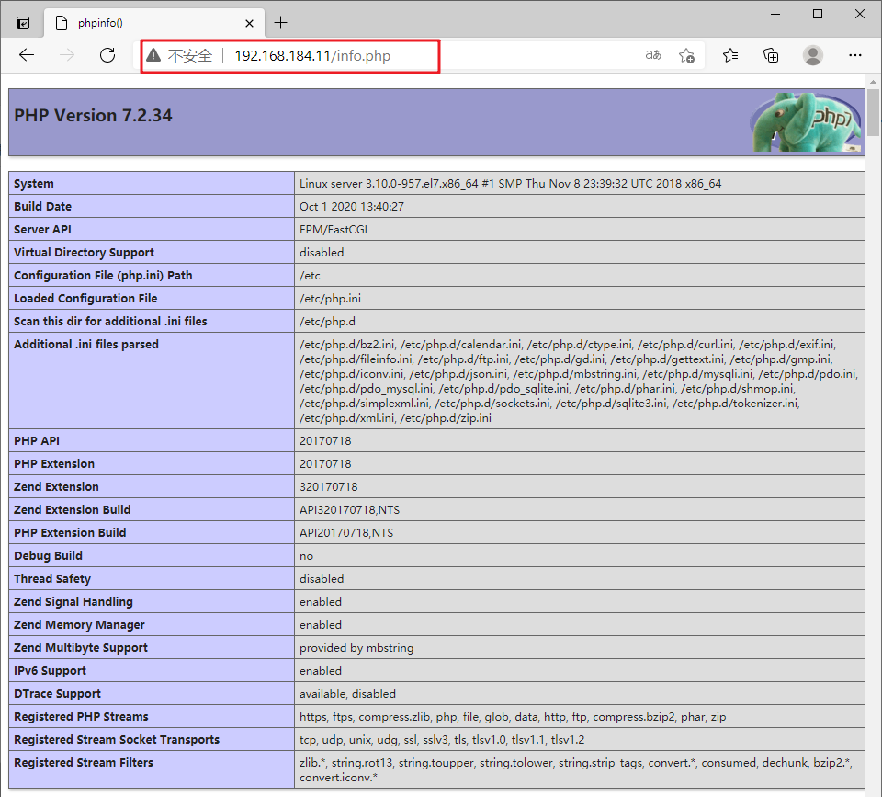Maximize the browser window
This screenshot has height=797, width=882.
point(818,14)
